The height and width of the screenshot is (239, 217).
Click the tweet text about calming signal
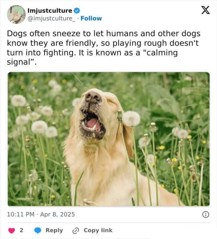click(x=104, y=48)
